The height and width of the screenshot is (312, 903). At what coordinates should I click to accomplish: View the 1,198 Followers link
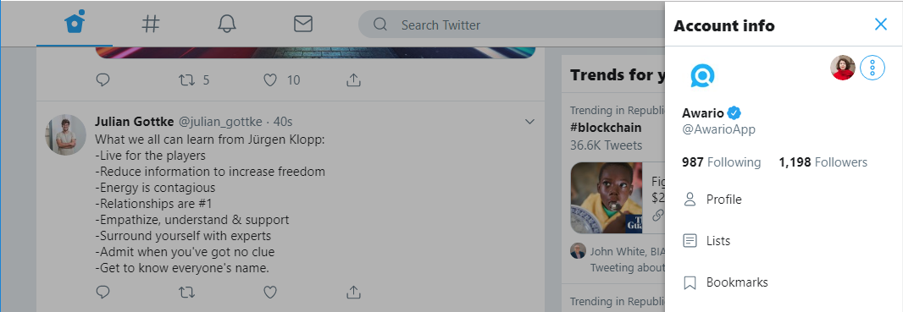(823, 162)
